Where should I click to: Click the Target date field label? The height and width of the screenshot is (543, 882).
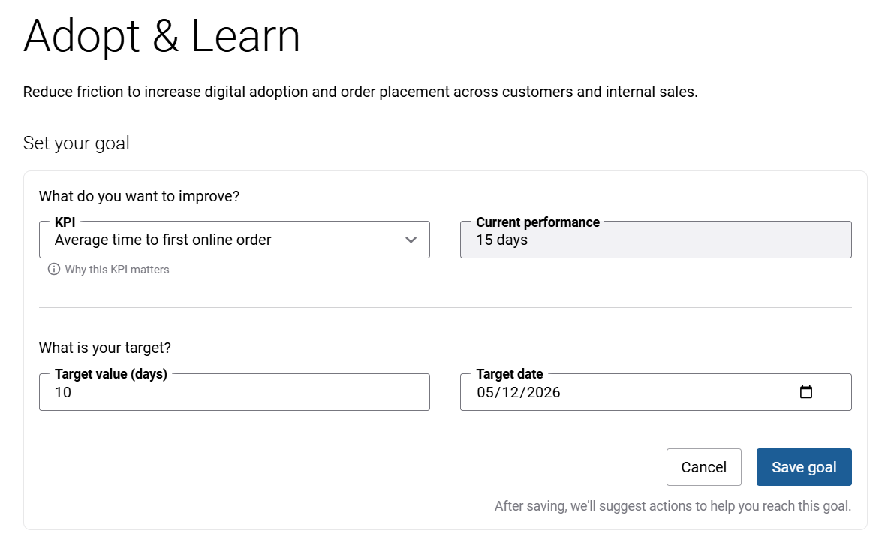click(x=510, y=374)
